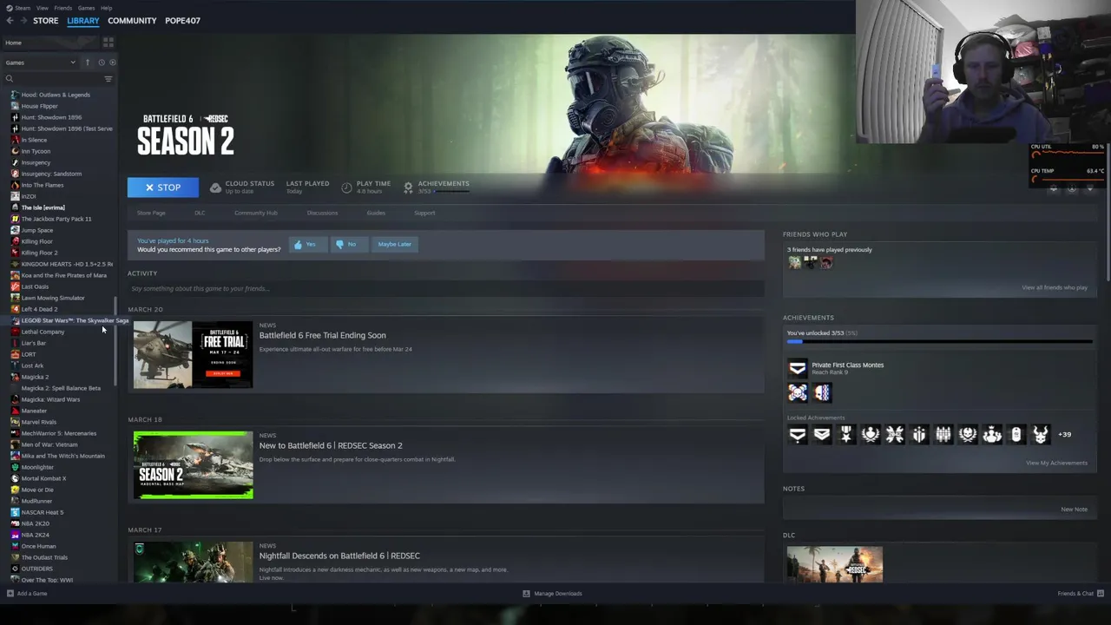Open the Free Trial Ending Soon thumbnail
The height and width of the screenshot is (625, 1111).
(193, 354)
